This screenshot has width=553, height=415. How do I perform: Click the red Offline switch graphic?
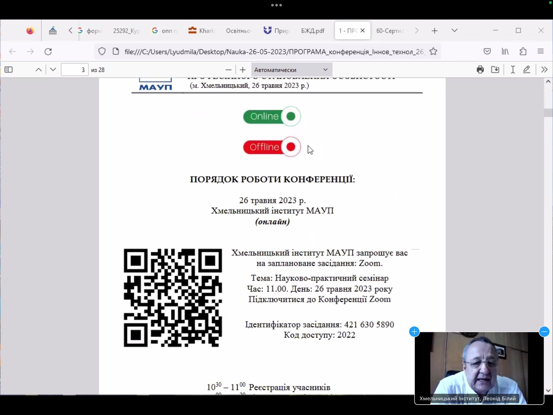coord(272,147)
